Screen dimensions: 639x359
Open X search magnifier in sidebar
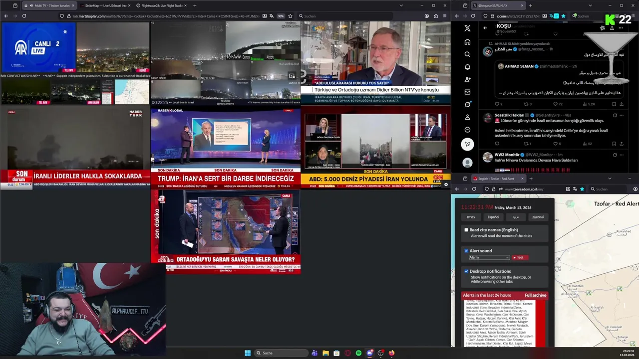click(467, 54)
